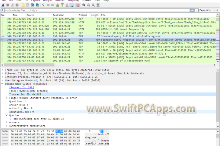This screenshot has width=220, height=146.
Task: Expand the Internet Protocol Version 4 row
Action: click(2, 77)
